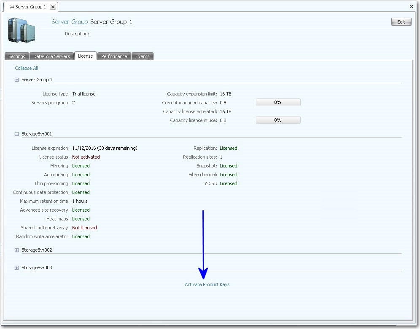Click the Capacity license in use bar
Image resolution: width=420 pixels, height=329 pixels.
coord(278,120)
